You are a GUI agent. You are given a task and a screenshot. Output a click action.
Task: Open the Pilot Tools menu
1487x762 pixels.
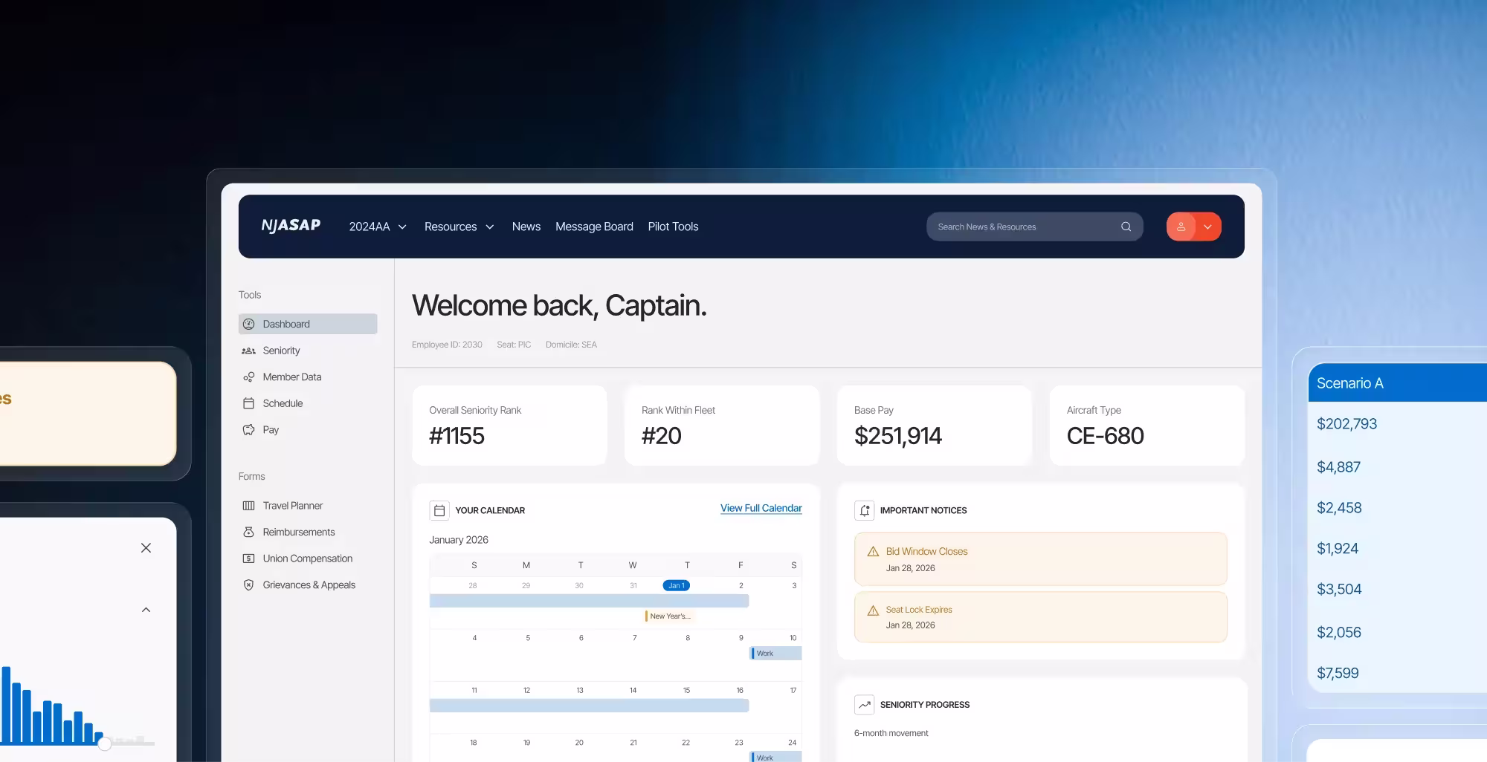click(x=673, y=227)
